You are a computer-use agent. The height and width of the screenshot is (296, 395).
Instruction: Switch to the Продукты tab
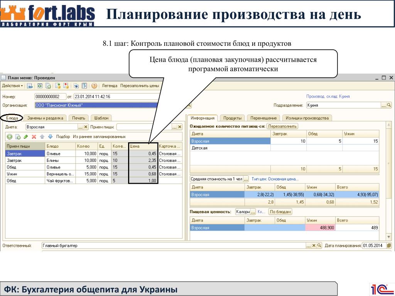[x=232, y=118]
